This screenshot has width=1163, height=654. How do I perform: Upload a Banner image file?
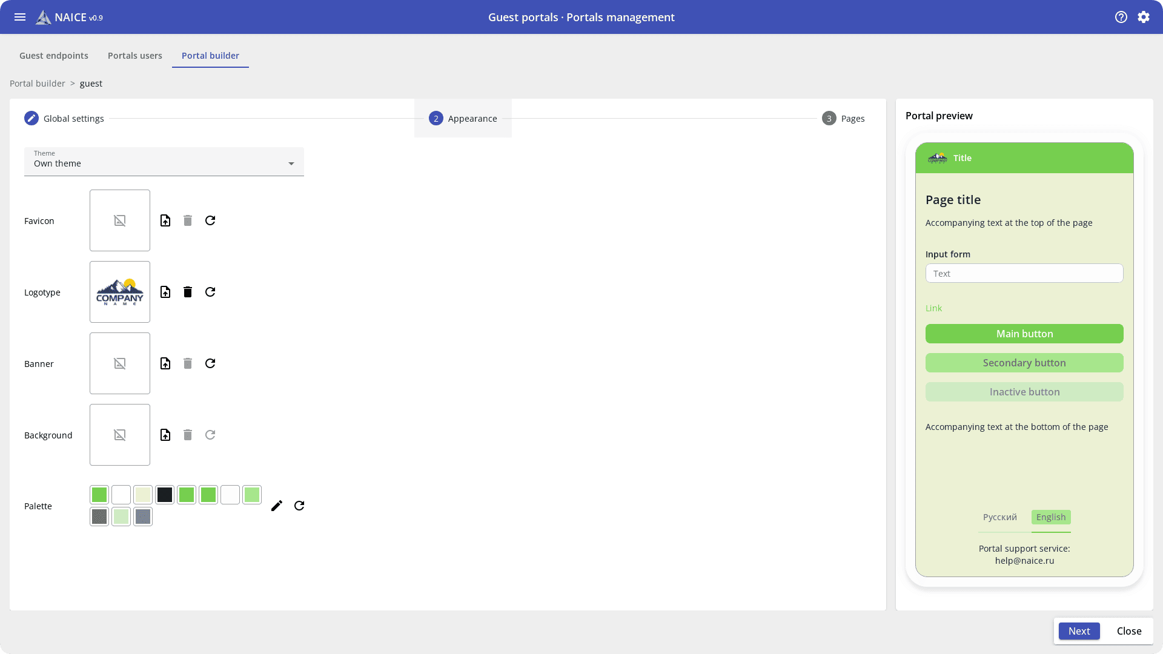point(165,363)
